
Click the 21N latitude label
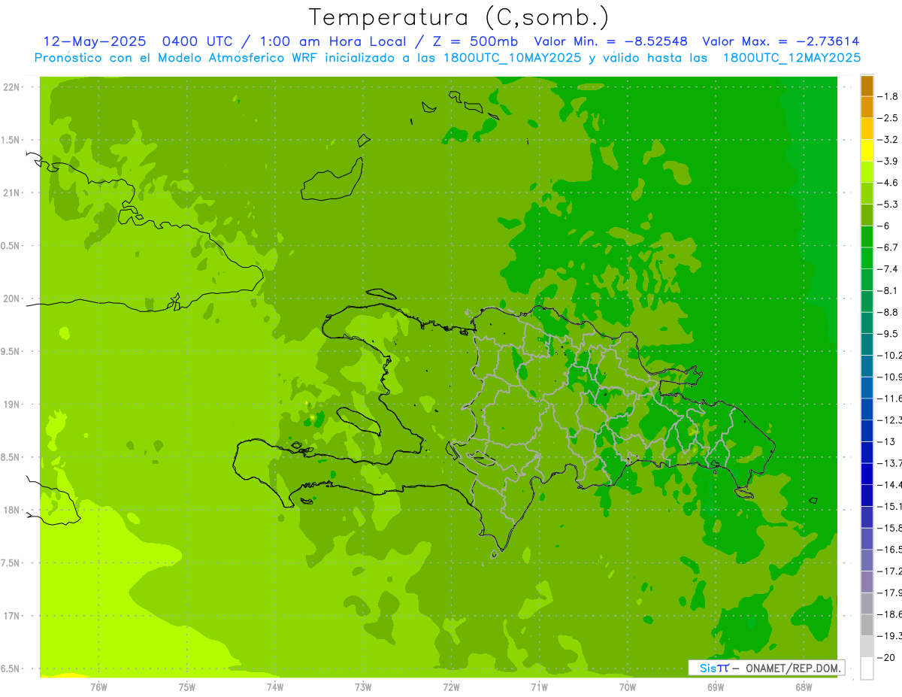click(11, 192)
